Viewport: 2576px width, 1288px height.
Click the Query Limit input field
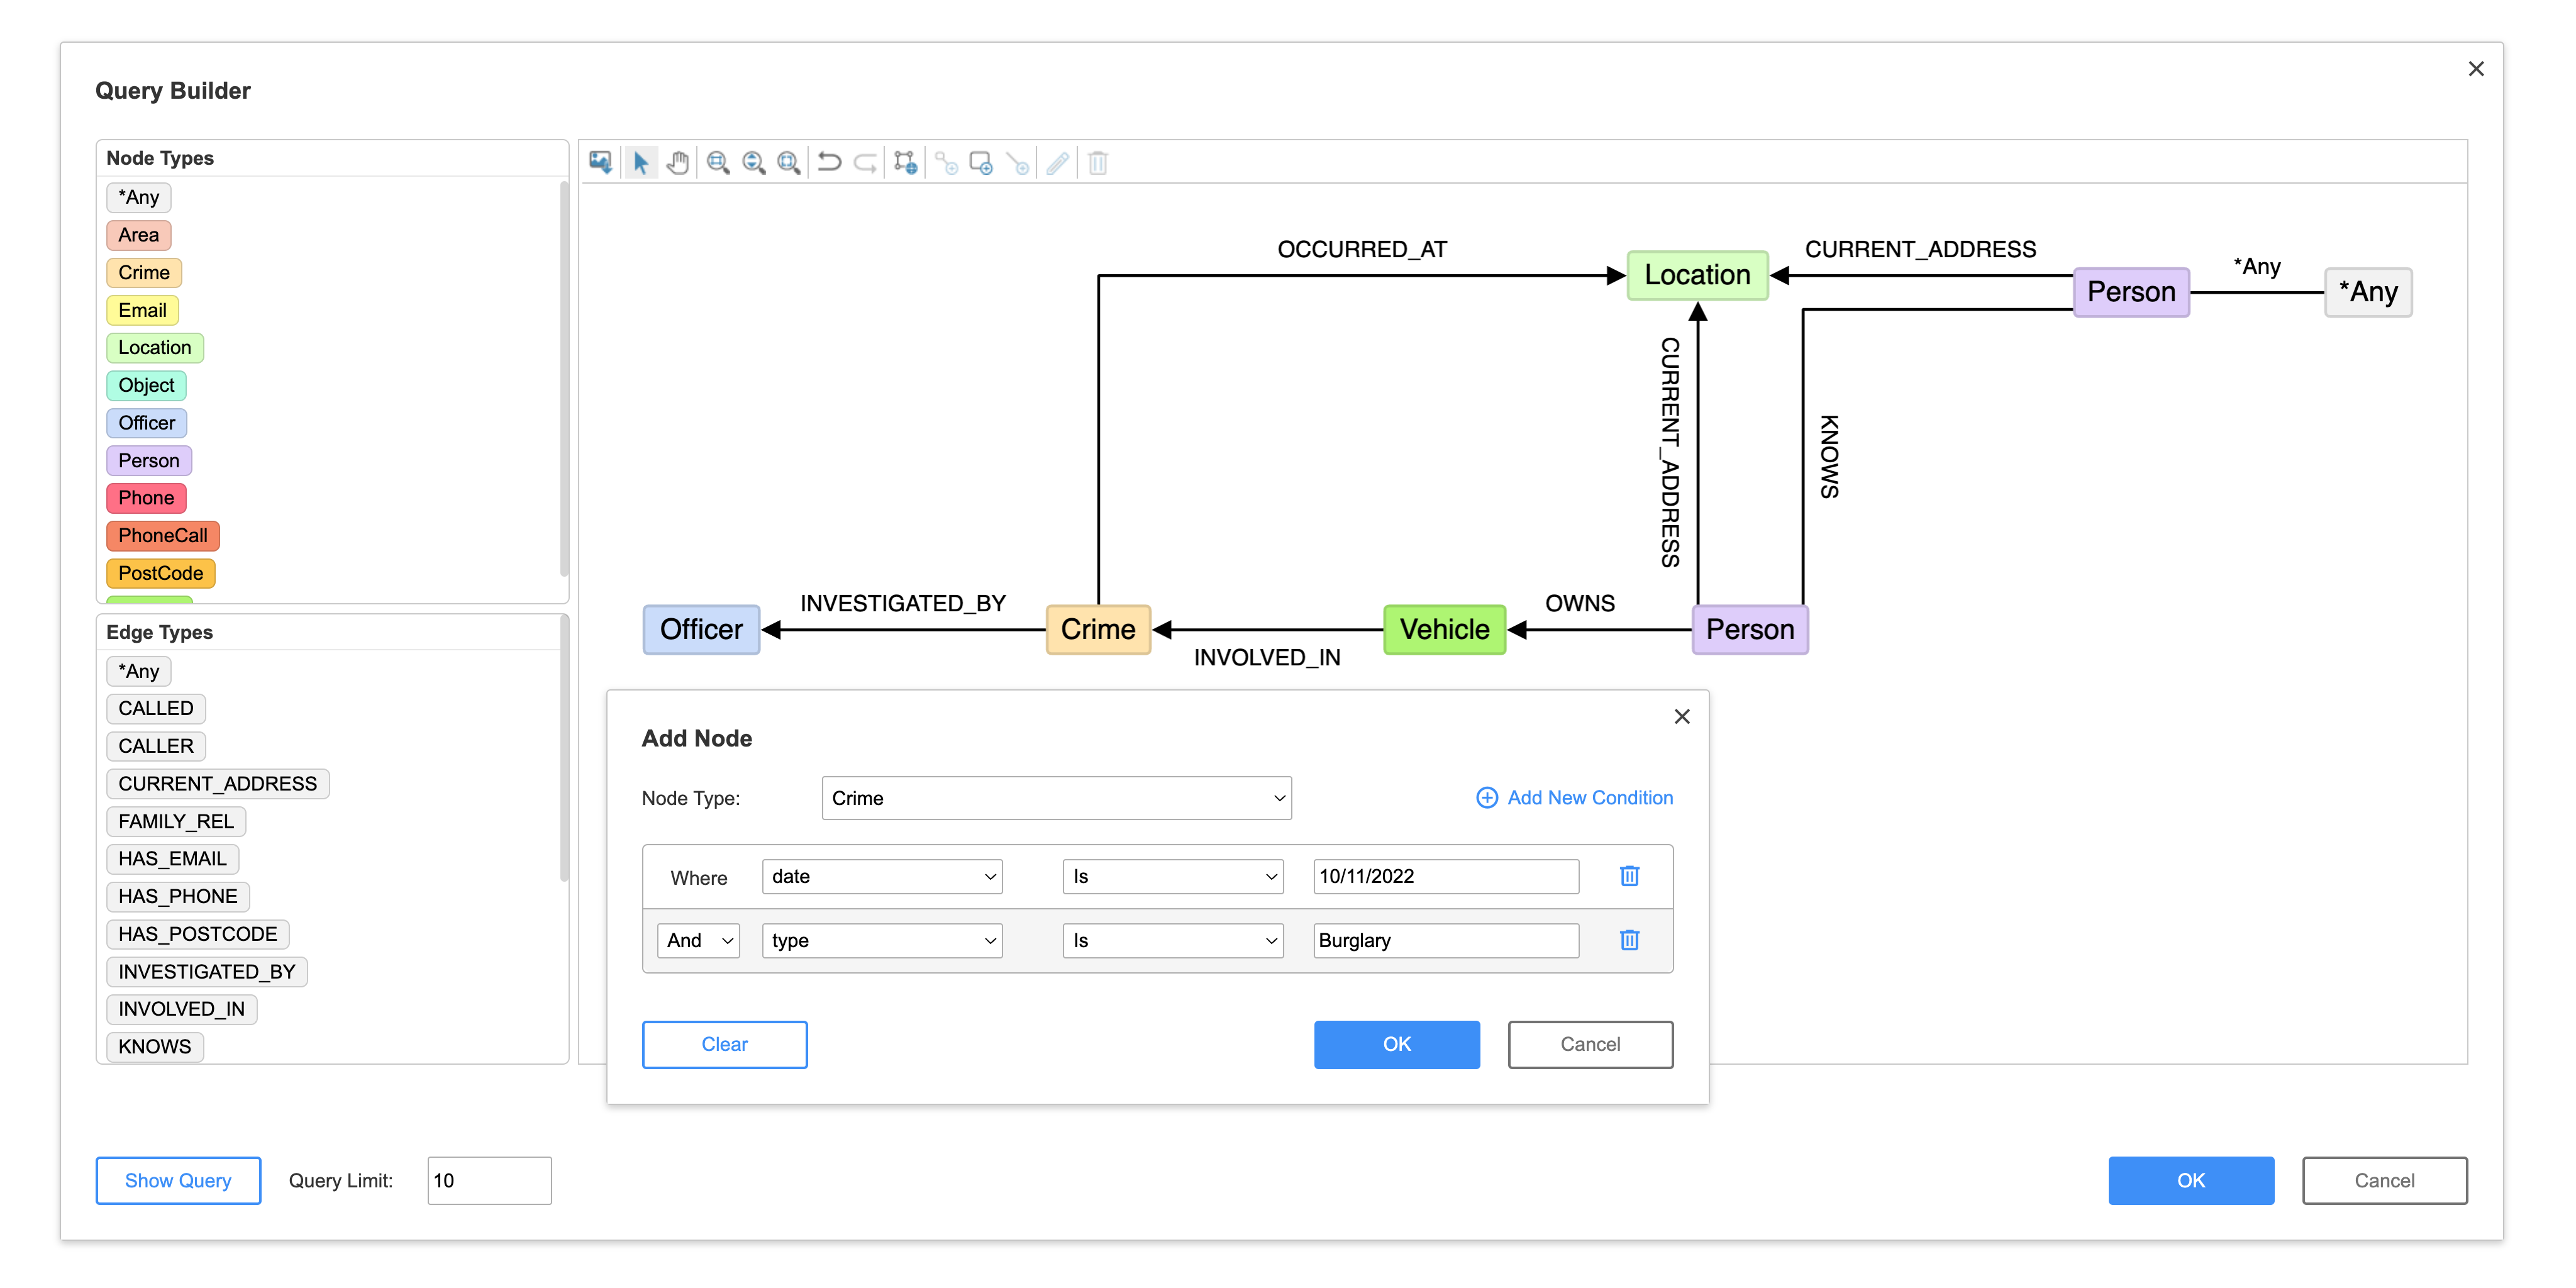[x=489, y=1180]
